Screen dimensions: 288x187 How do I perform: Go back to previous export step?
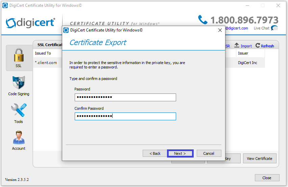(x=155, y=153)
